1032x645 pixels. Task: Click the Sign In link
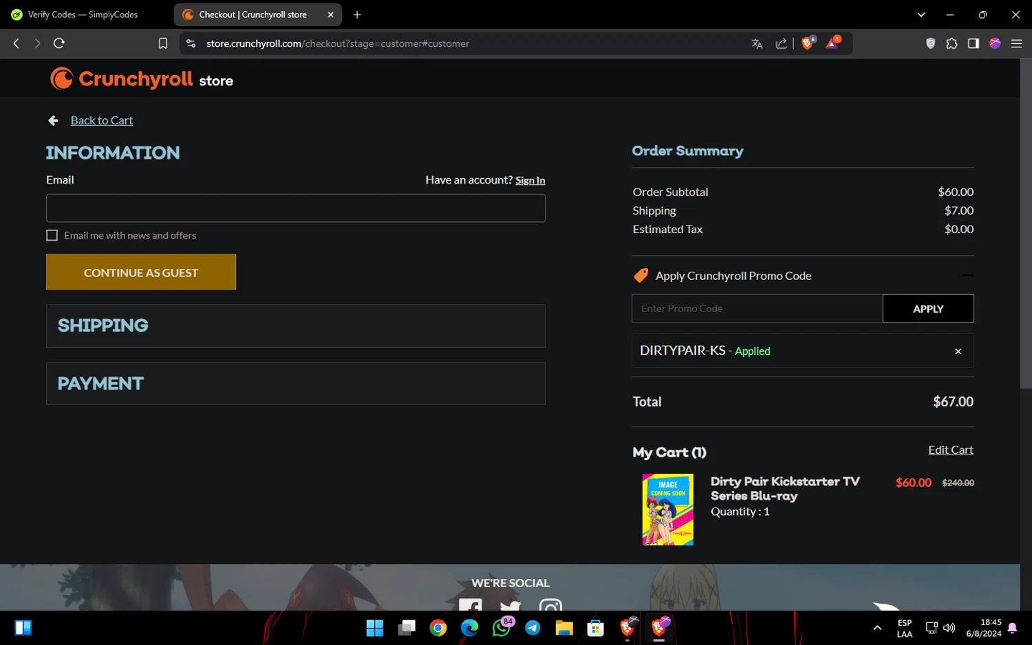(530, 180)
